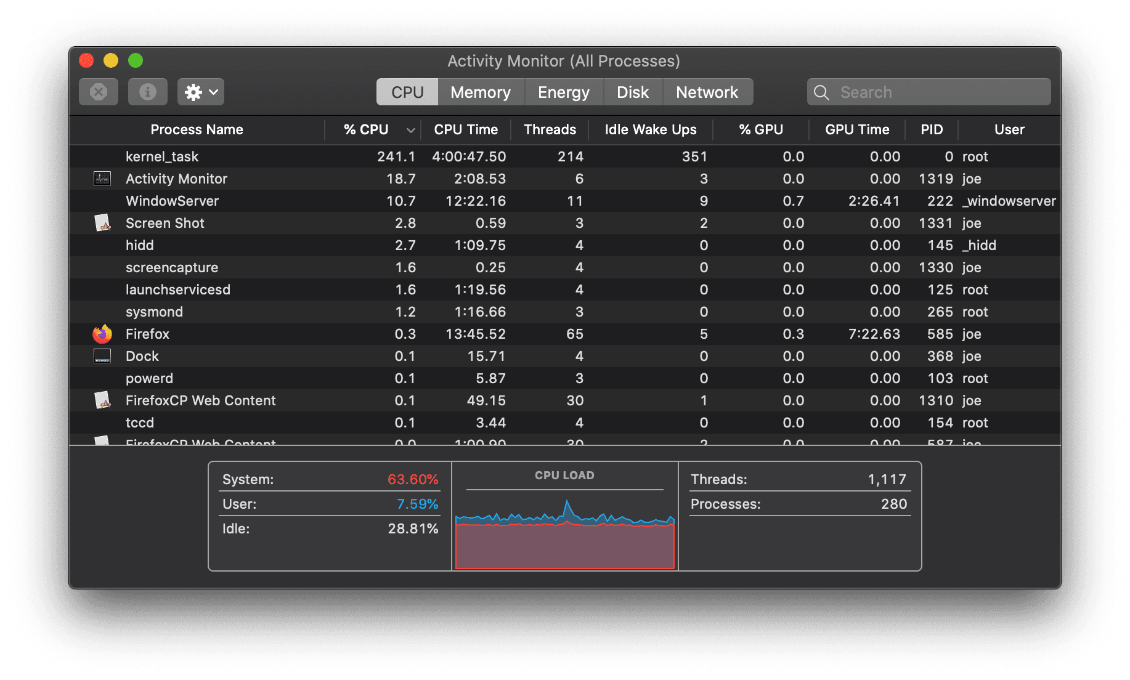Image resolution: width=1130 pixels, height=680 pixels.
Task: Select the WindowServer process row
Action: point(565,201)
